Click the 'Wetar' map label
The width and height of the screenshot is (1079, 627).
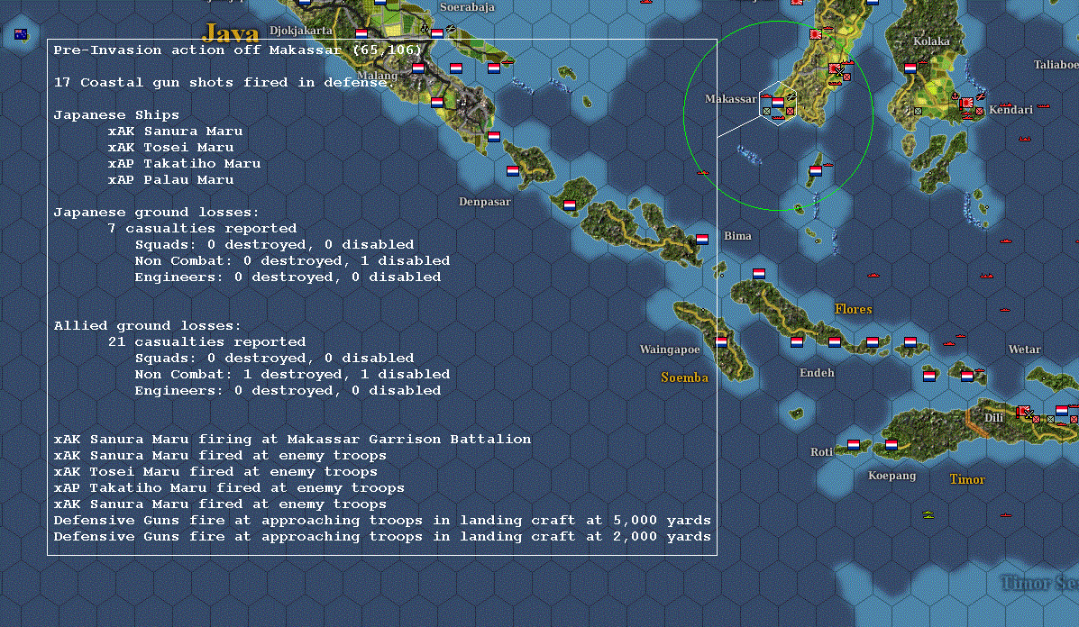(1025, 350)
